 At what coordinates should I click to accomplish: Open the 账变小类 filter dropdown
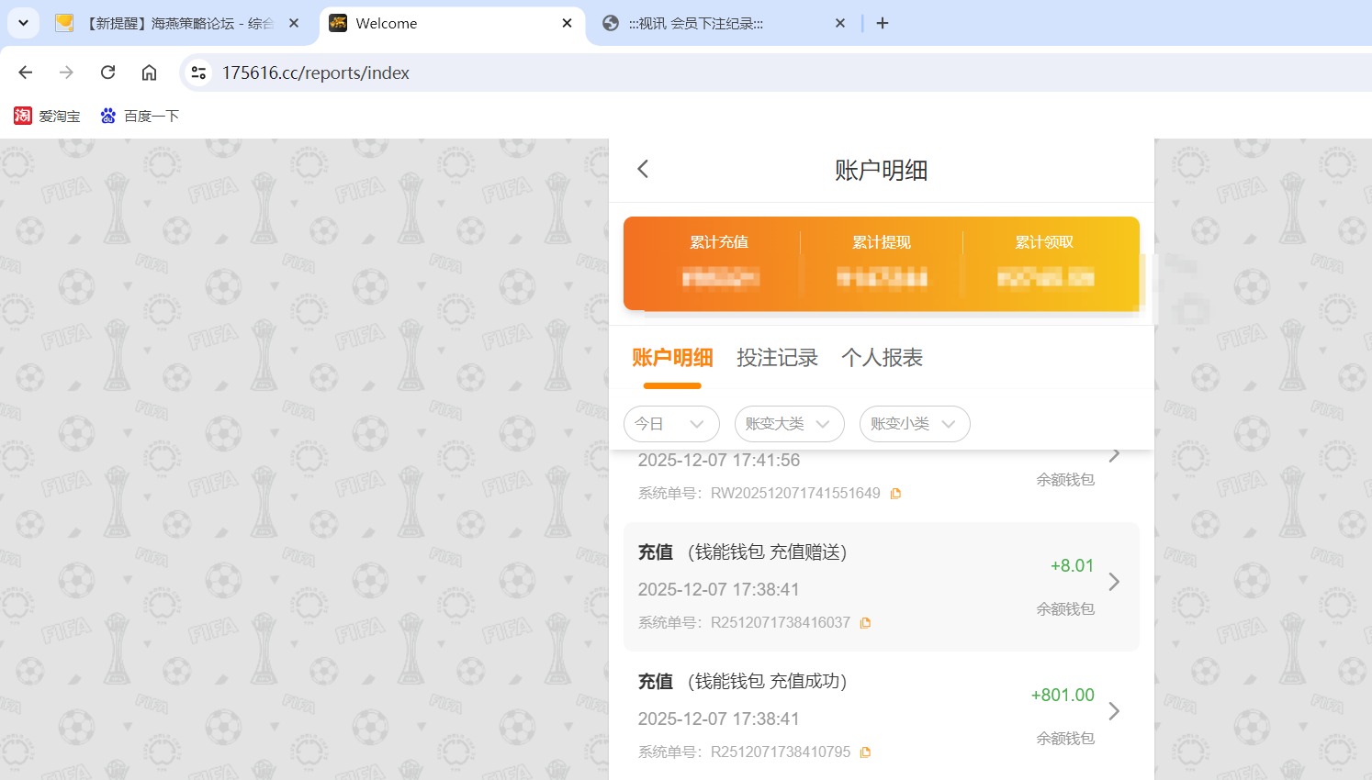click(915, 424)
